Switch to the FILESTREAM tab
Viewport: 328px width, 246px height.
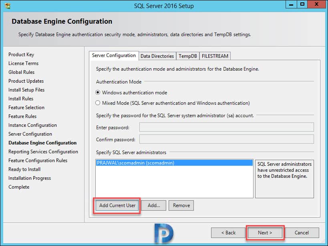click(215, 56)
